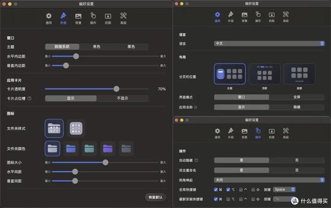Select the second 文件夹样式 folder style icon
Screen dimensions: 331x208
click(76, 127)
